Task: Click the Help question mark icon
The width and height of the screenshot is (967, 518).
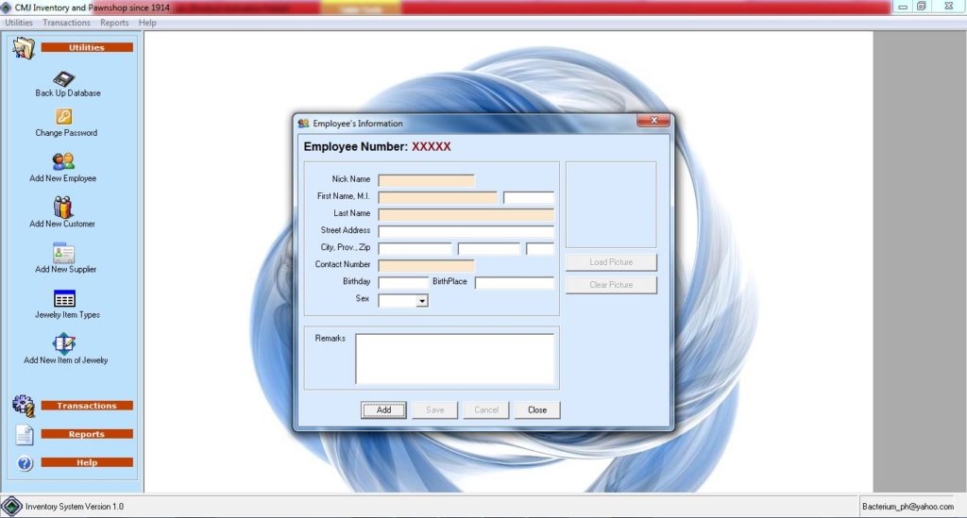Action: [x=25, y=462]
